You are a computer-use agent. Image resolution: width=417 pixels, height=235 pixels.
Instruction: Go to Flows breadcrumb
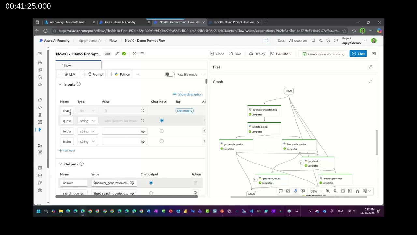113,41
